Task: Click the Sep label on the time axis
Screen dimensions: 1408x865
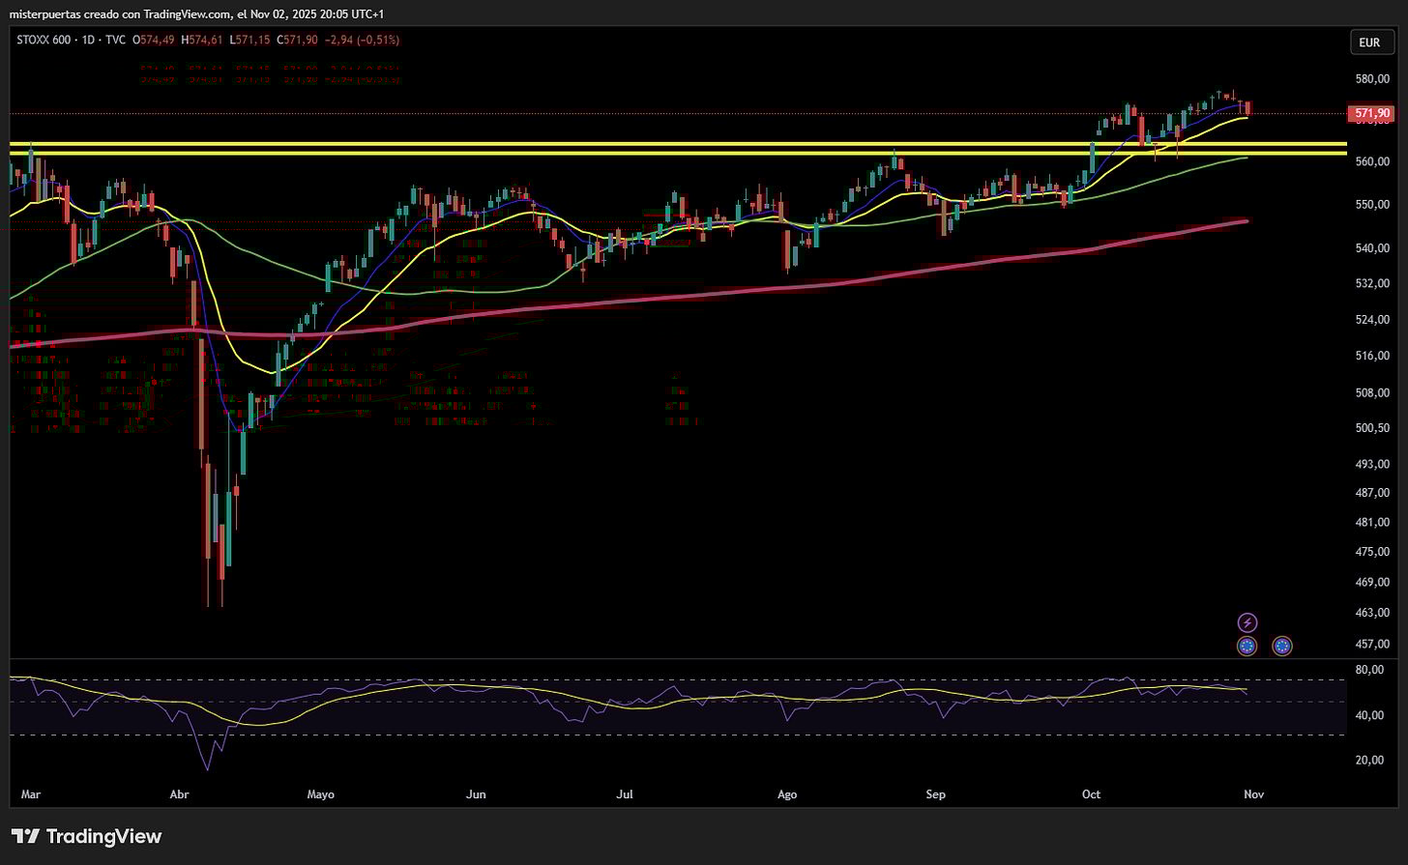Action: (935, 794)
